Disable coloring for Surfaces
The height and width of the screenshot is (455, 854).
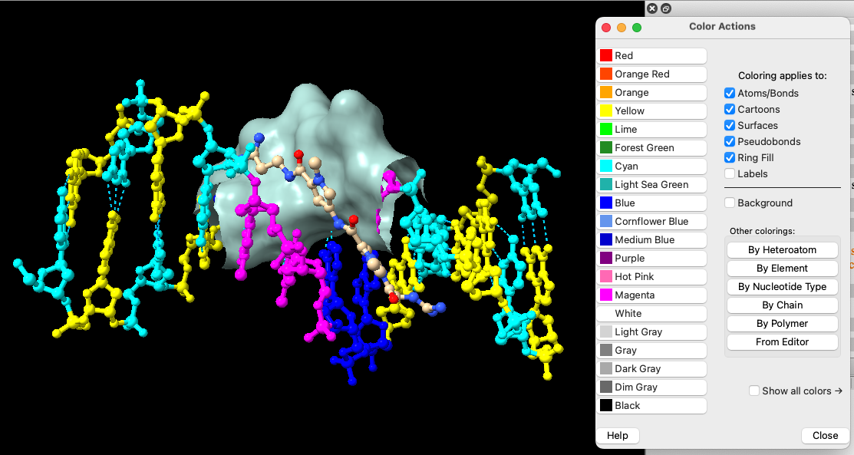click(730, 126)
